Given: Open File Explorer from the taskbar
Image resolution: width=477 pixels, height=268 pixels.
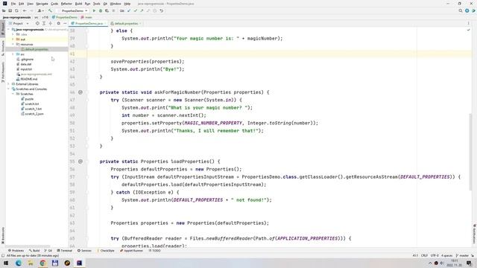Looking at the screenshot, I should coord(31,263).
